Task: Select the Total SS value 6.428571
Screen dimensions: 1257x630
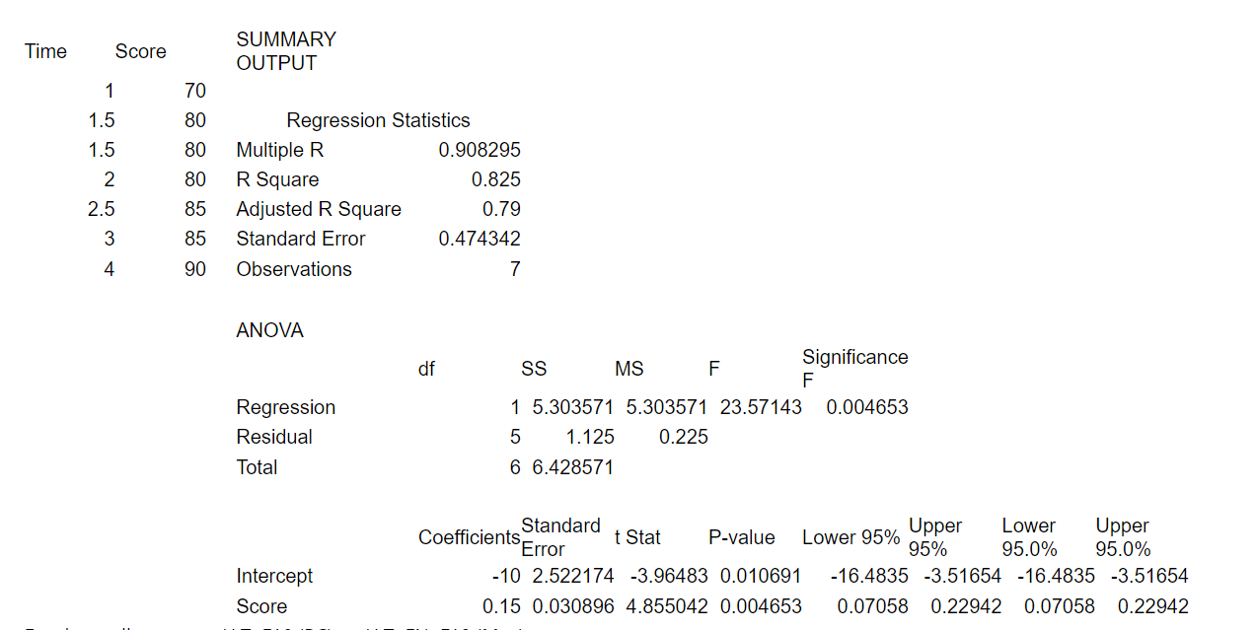Action: pyautogui.click(x=572, y=467)
